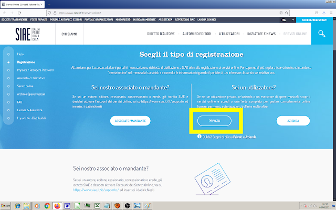Open the Feste Private top link

(38, 20)
